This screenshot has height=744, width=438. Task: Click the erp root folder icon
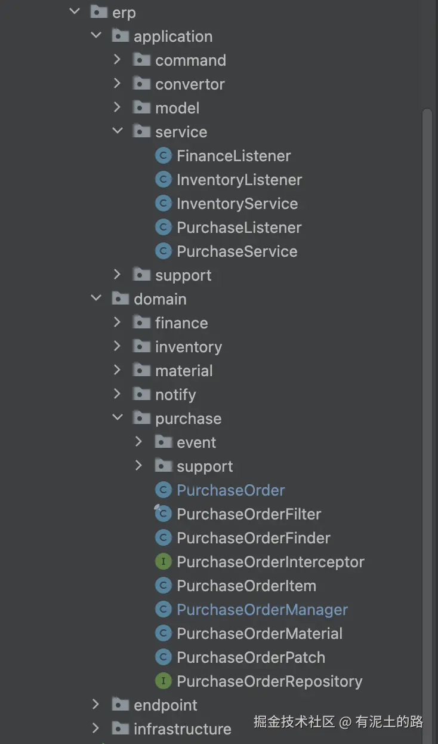(x=98, y=13)
